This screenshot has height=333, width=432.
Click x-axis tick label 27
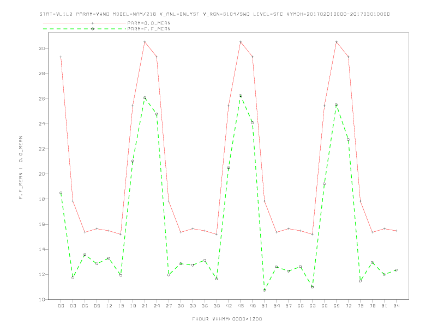(x=169, y=306)
